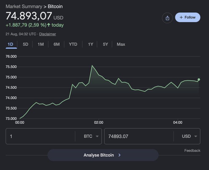This screenshot has height=170, width=209.
Task: Switch to the 1M time range
Action: [x=41, y=44]
